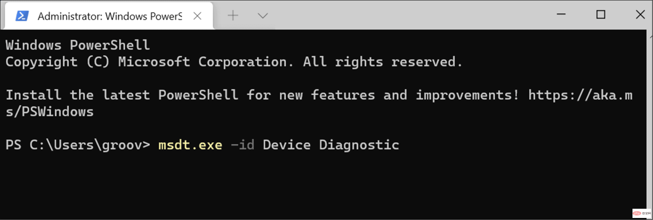Click the Windows PowerShell header line

pyautogui.click(x=77, y=46)
